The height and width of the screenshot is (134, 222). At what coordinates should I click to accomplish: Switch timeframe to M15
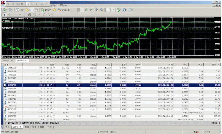18,4
